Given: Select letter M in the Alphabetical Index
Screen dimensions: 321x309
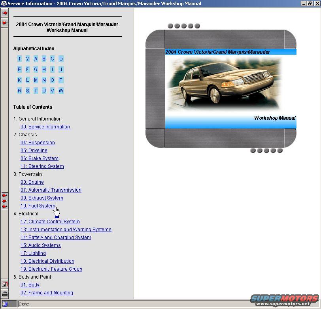Looking at the screenshot, I should [x=36, y=80].
